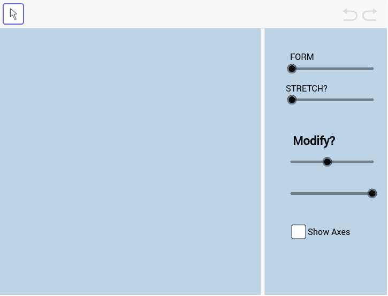Enable the Show Axes checkbox
The image size is (388, 296).
point(299,232)
